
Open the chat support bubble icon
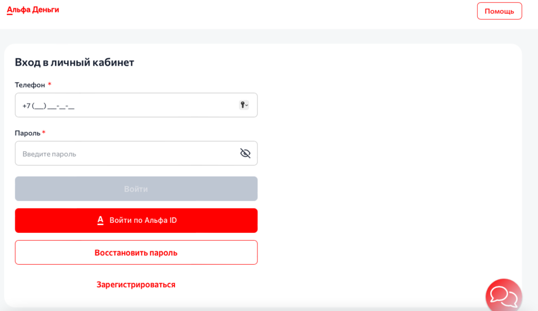(503, 296)
